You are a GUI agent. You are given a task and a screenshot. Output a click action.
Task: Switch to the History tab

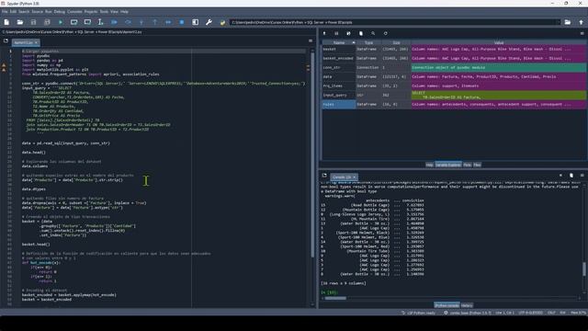tap(467, 305)
